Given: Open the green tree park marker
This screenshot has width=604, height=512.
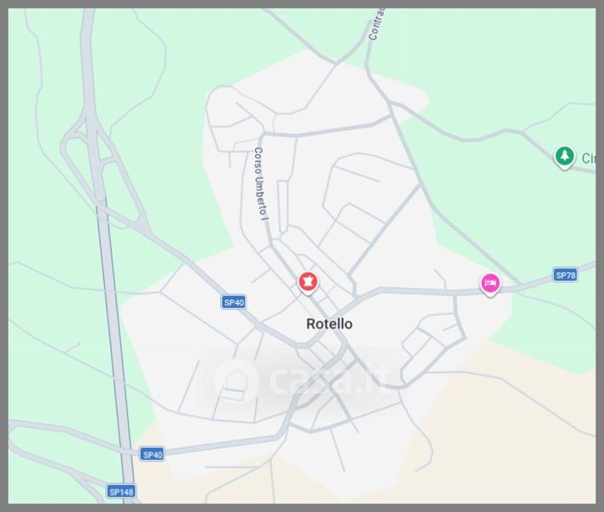Looking at the screenshot, I should (564, 157).
